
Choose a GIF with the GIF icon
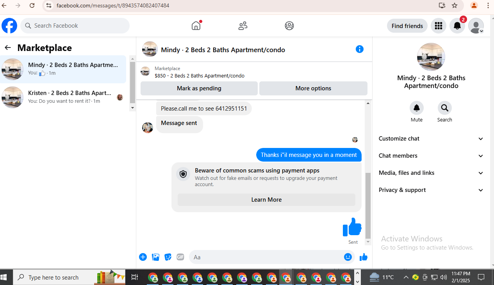click(x=180, y=257)
